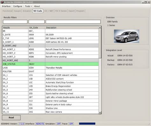Select the E_WORT_ANZ row
151x126 pixels.
click(x=50, y=46)
